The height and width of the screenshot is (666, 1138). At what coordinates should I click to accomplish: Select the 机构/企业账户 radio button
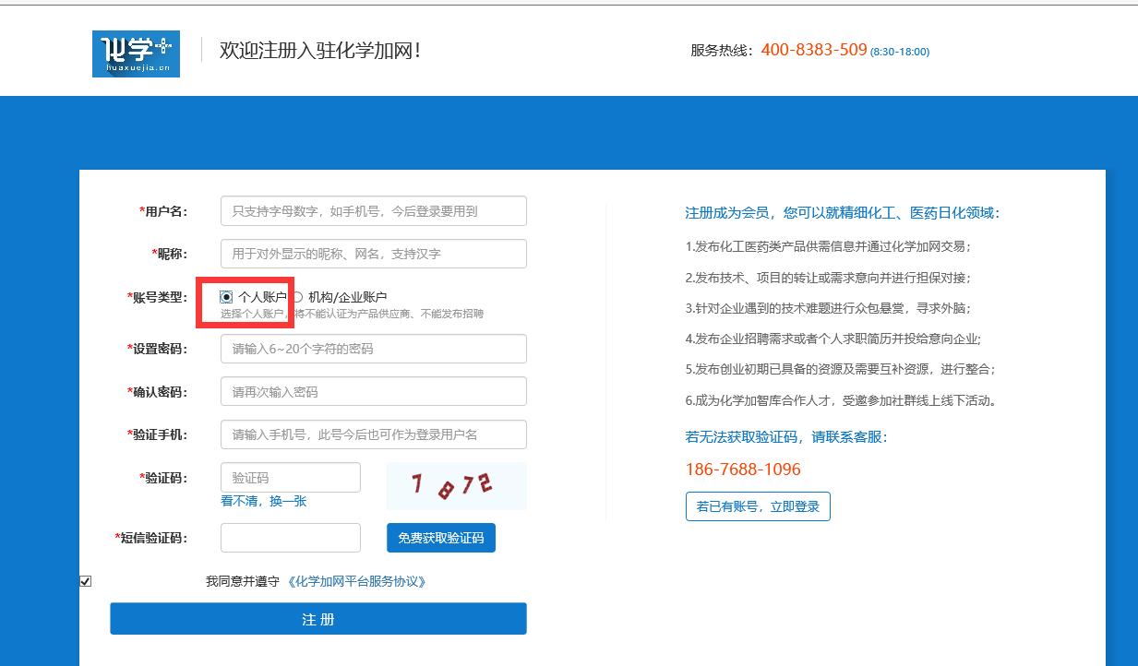pyautogui.click(x=297, y=297)
